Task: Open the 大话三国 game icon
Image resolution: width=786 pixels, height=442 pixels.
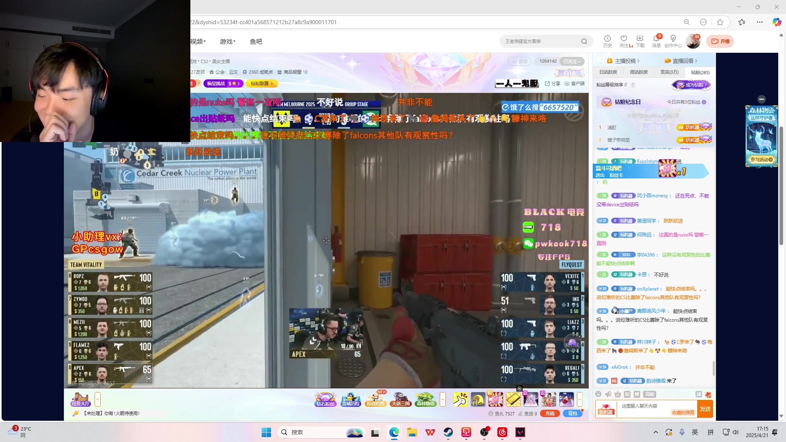Action: point(400,399)
